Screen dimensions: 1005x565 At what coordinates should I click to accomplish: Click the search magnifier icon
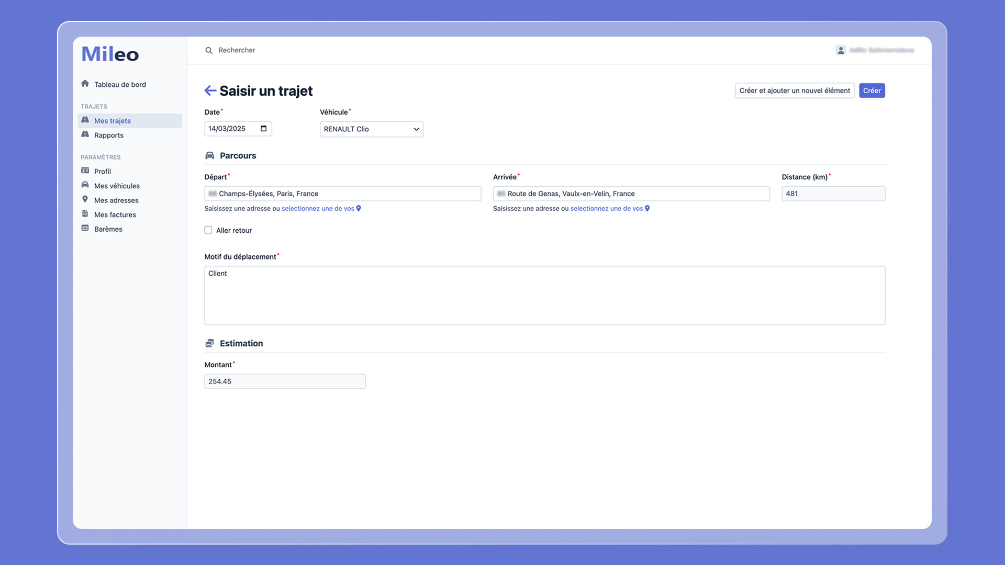pos(209,51)
